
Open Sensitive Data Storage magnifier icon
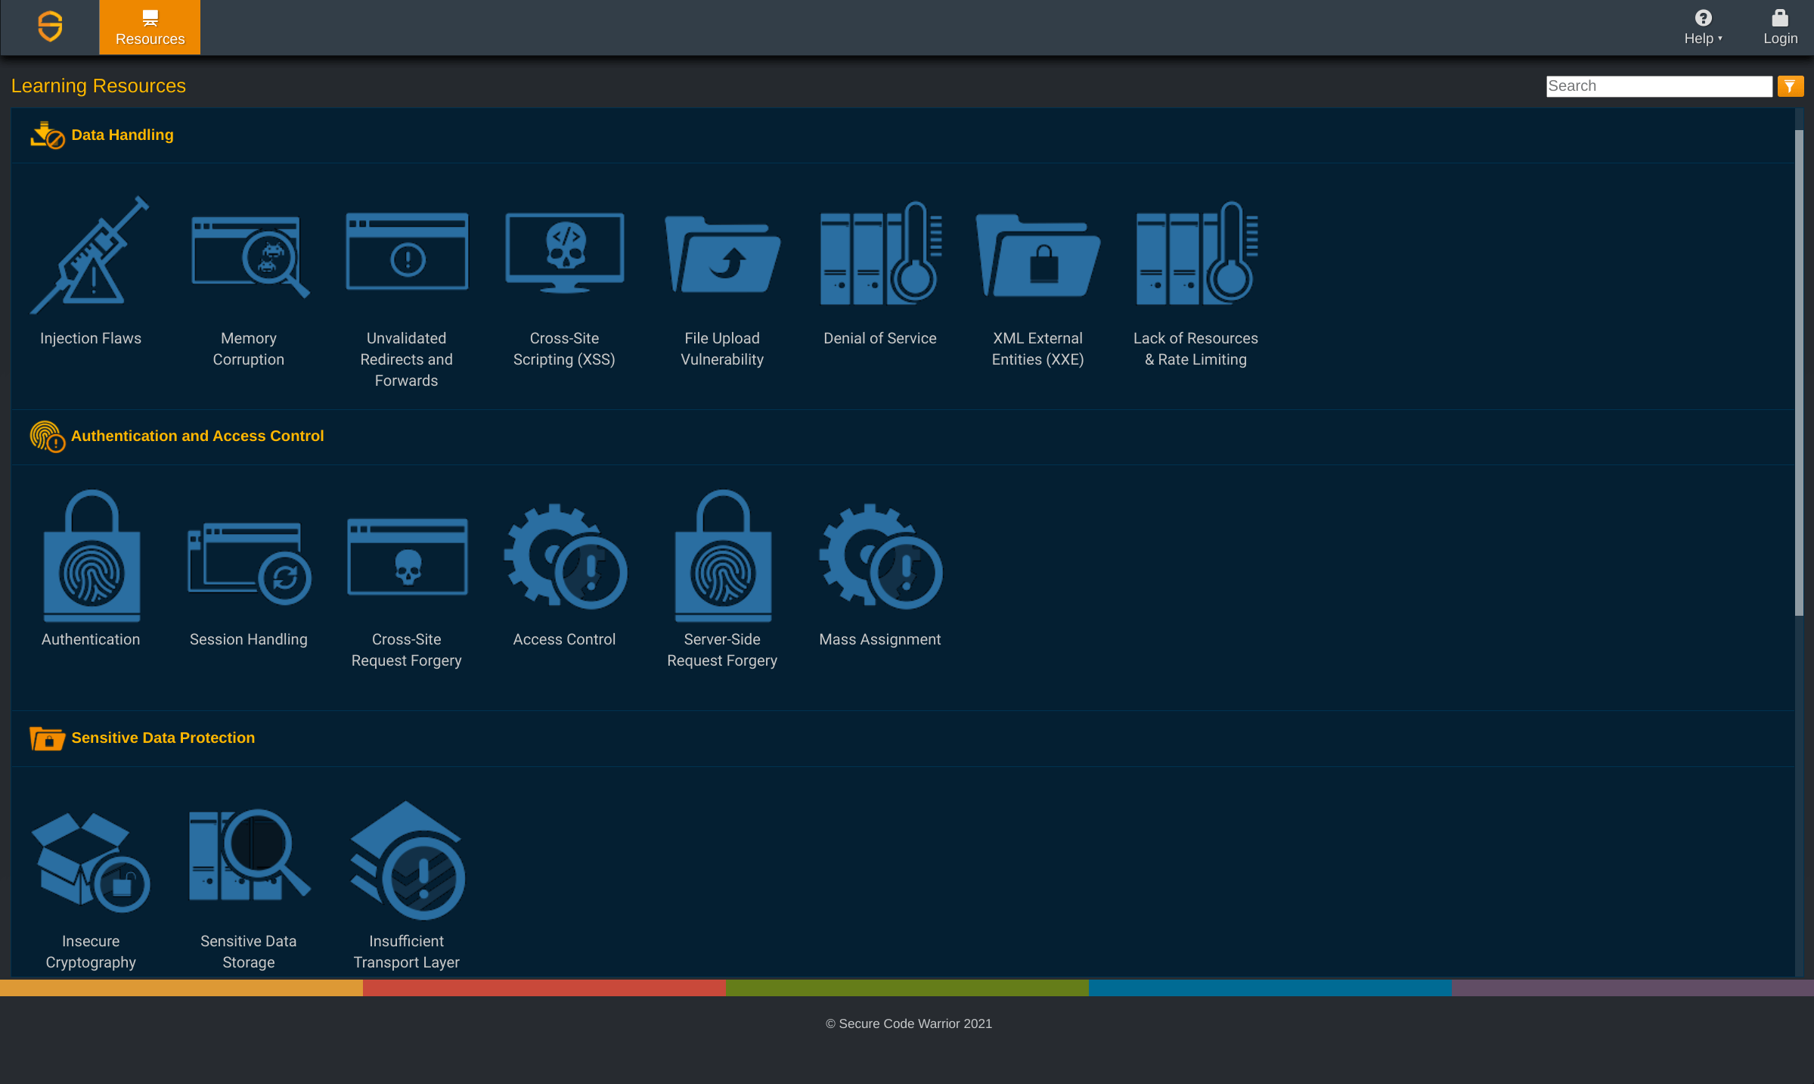click(249, 856)
